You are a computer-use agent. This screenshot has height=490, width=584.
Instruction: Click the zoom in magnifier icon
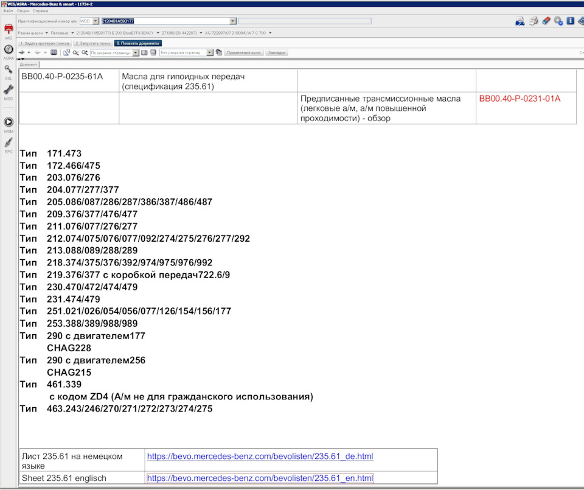click(x=85, y=52)
